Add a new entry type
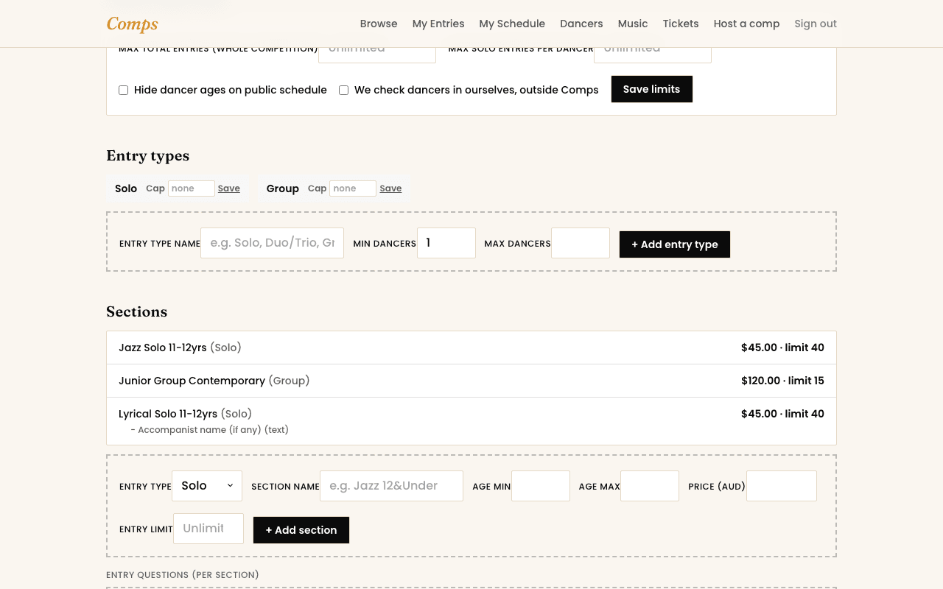Viewport: 943px width, 589px height. [675, 244]
